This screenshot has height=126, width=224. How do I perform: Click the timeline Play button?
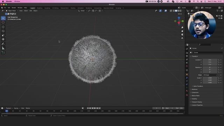[x=95, y=108]
